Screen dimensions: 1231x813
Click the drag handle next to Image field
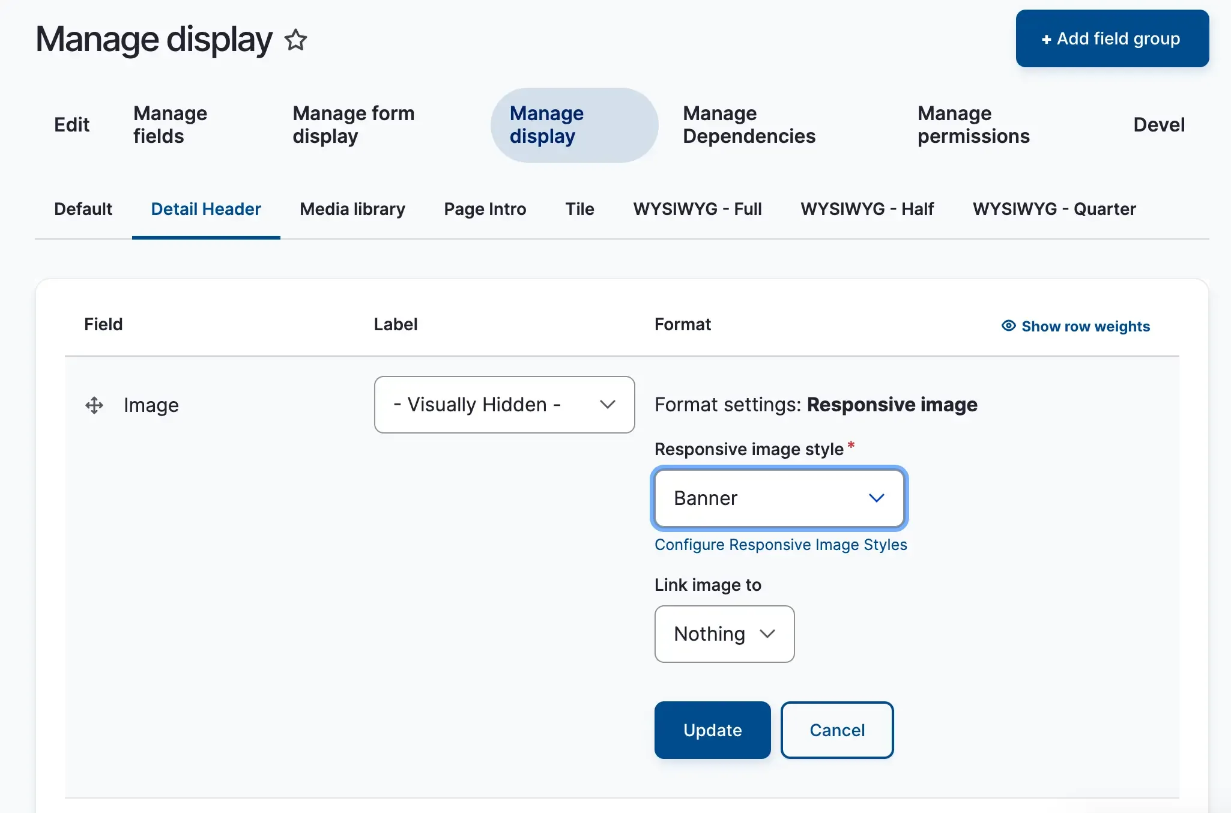tap(94, 405)
